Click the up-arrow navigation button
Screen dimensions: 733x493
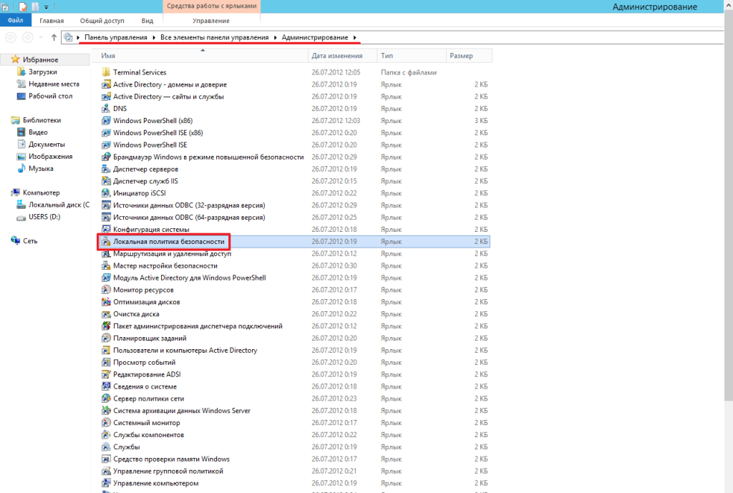coord(54,37)
